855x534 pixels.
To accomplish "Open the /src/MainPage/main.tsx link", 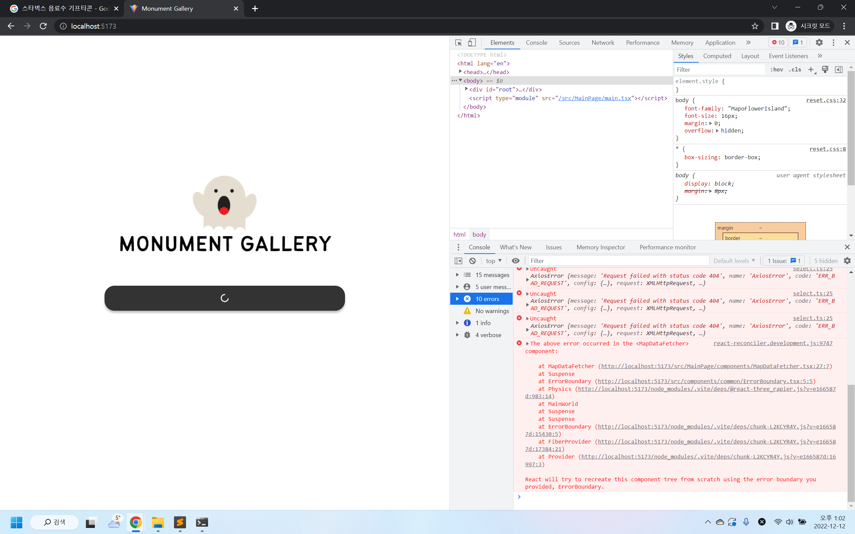I will click(594, 98).
